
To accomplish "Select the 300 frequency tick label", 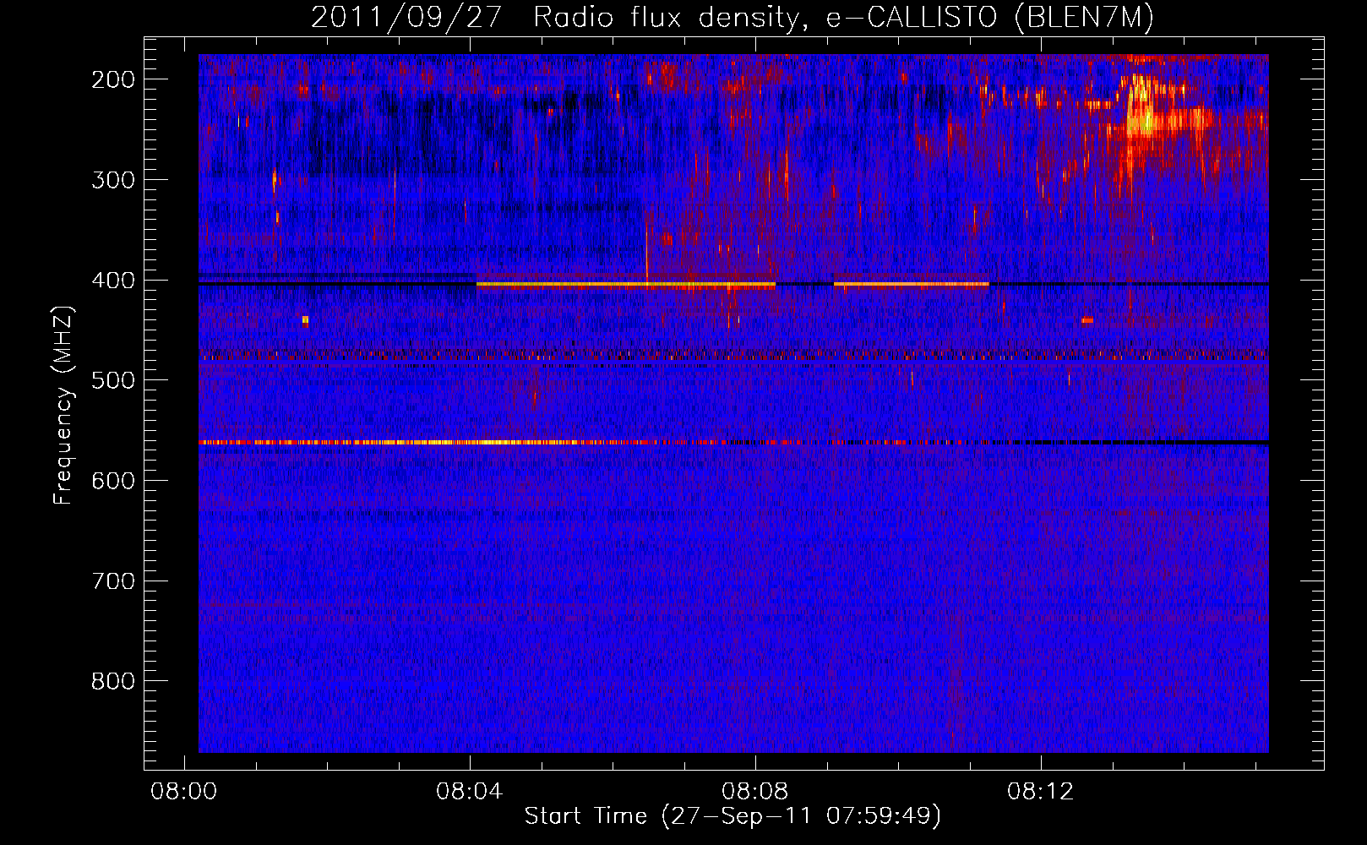I will click(113, 180).
